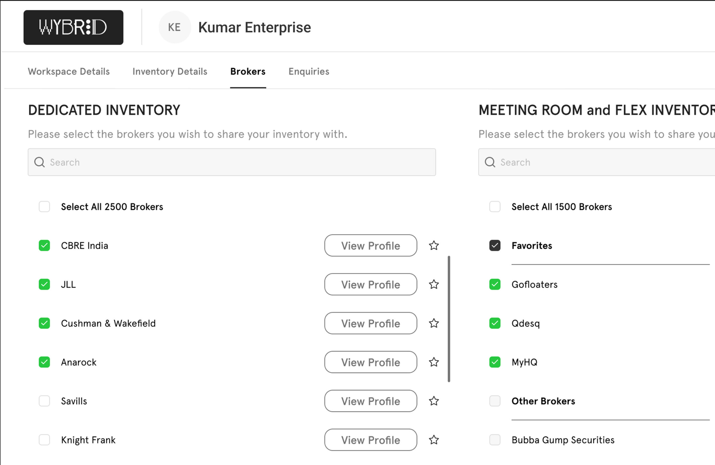Click View Profile for Anarock
Image resolution: width=715 pixels, height=465 pixels.
click(x=371, y=362)
